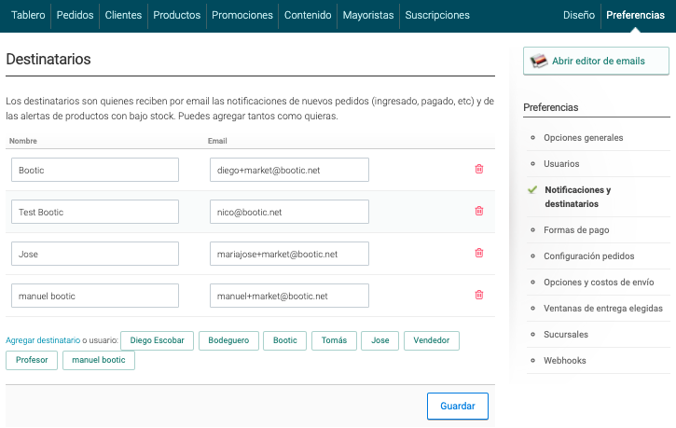Edit the nico@bootic.net email field

tap(289, 212)
